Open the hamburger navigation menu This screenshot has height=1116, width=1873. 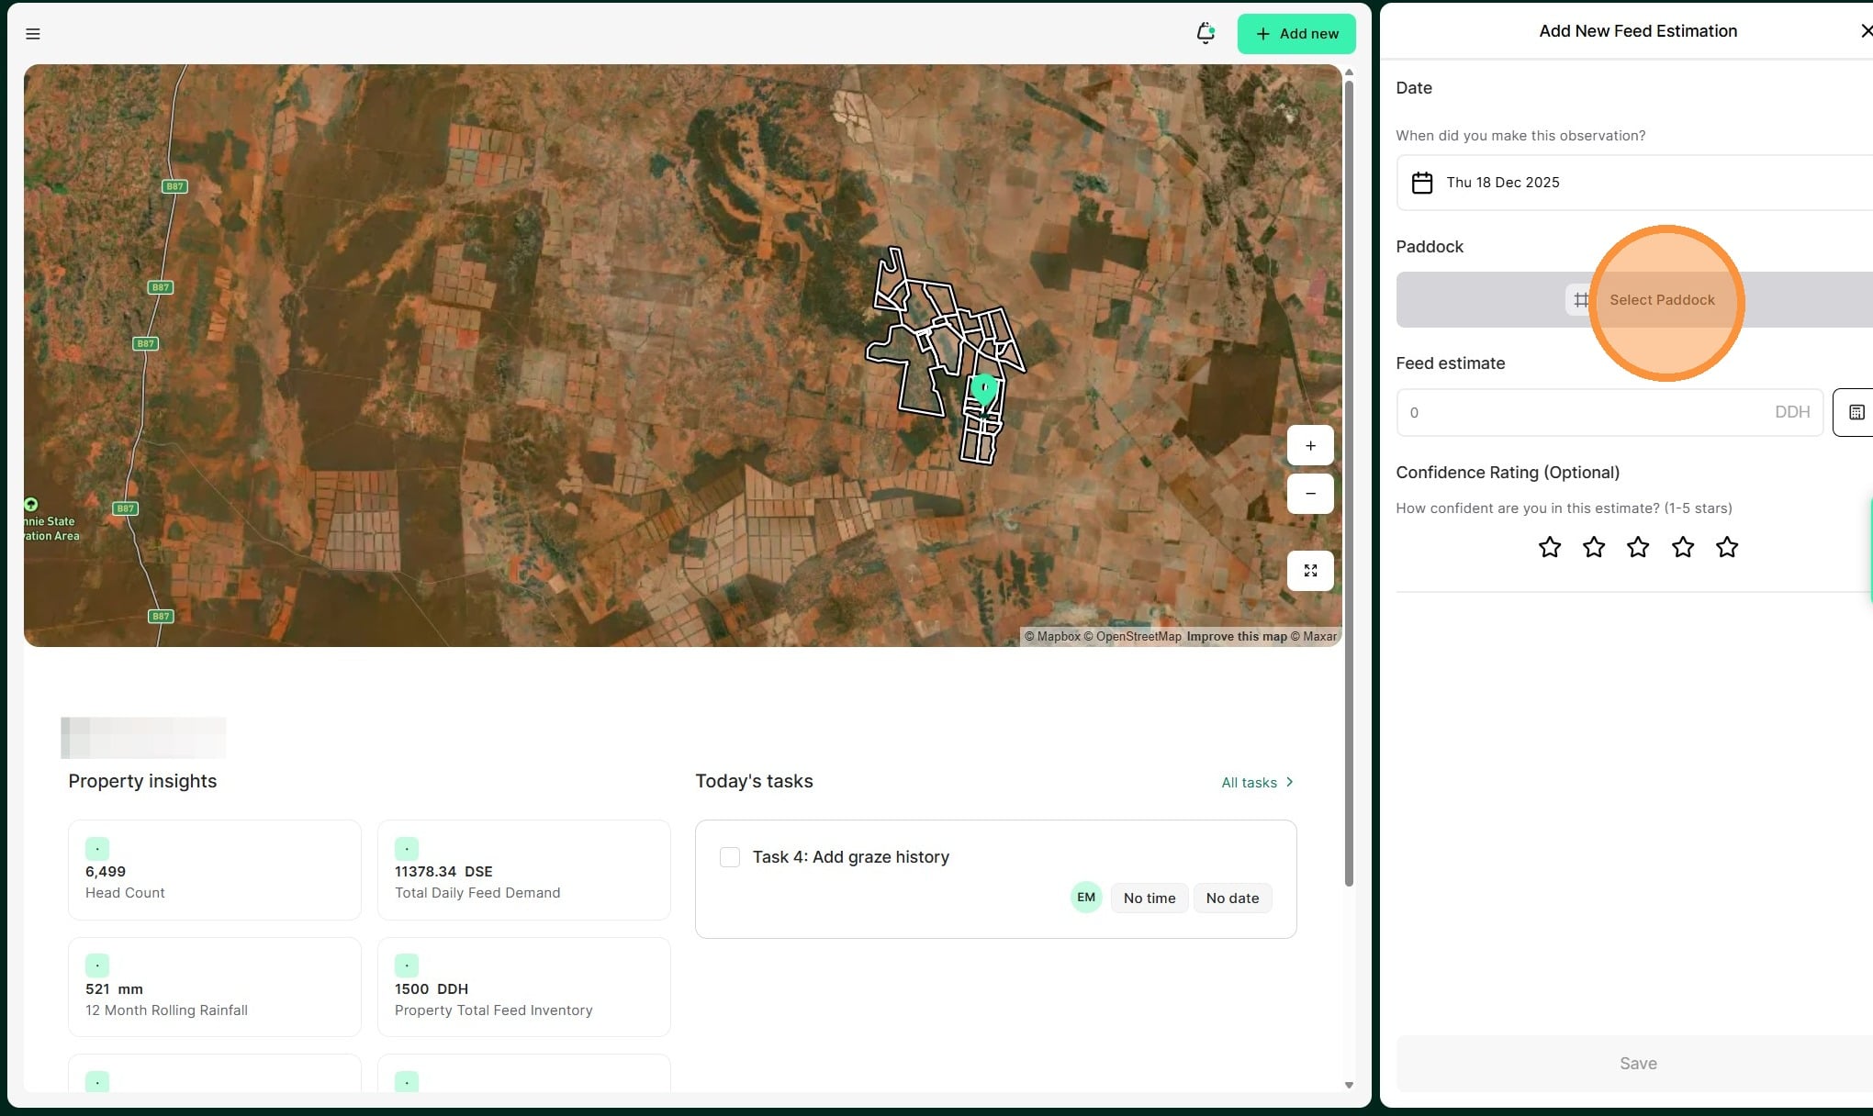point(33,34)
